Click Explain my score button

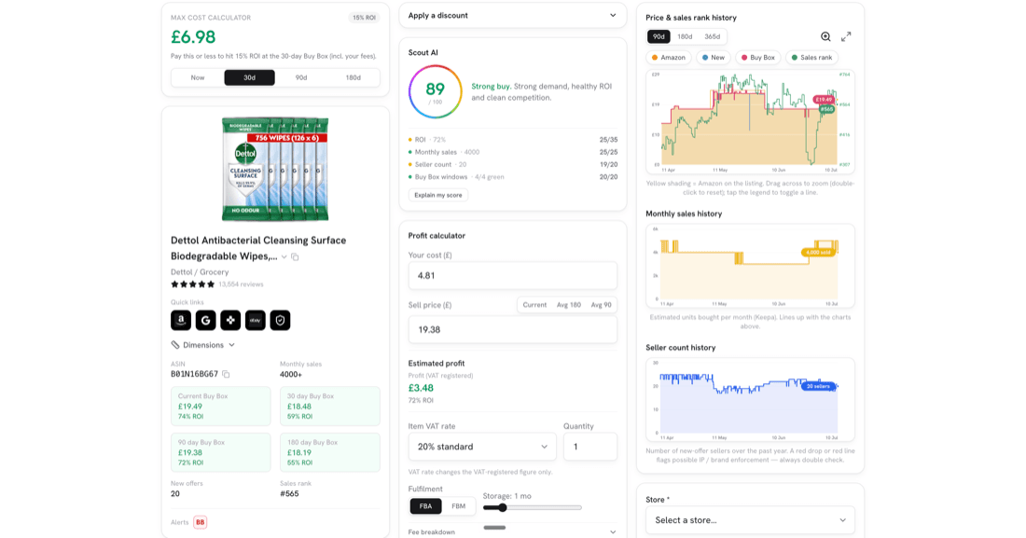tap(437, 195)
